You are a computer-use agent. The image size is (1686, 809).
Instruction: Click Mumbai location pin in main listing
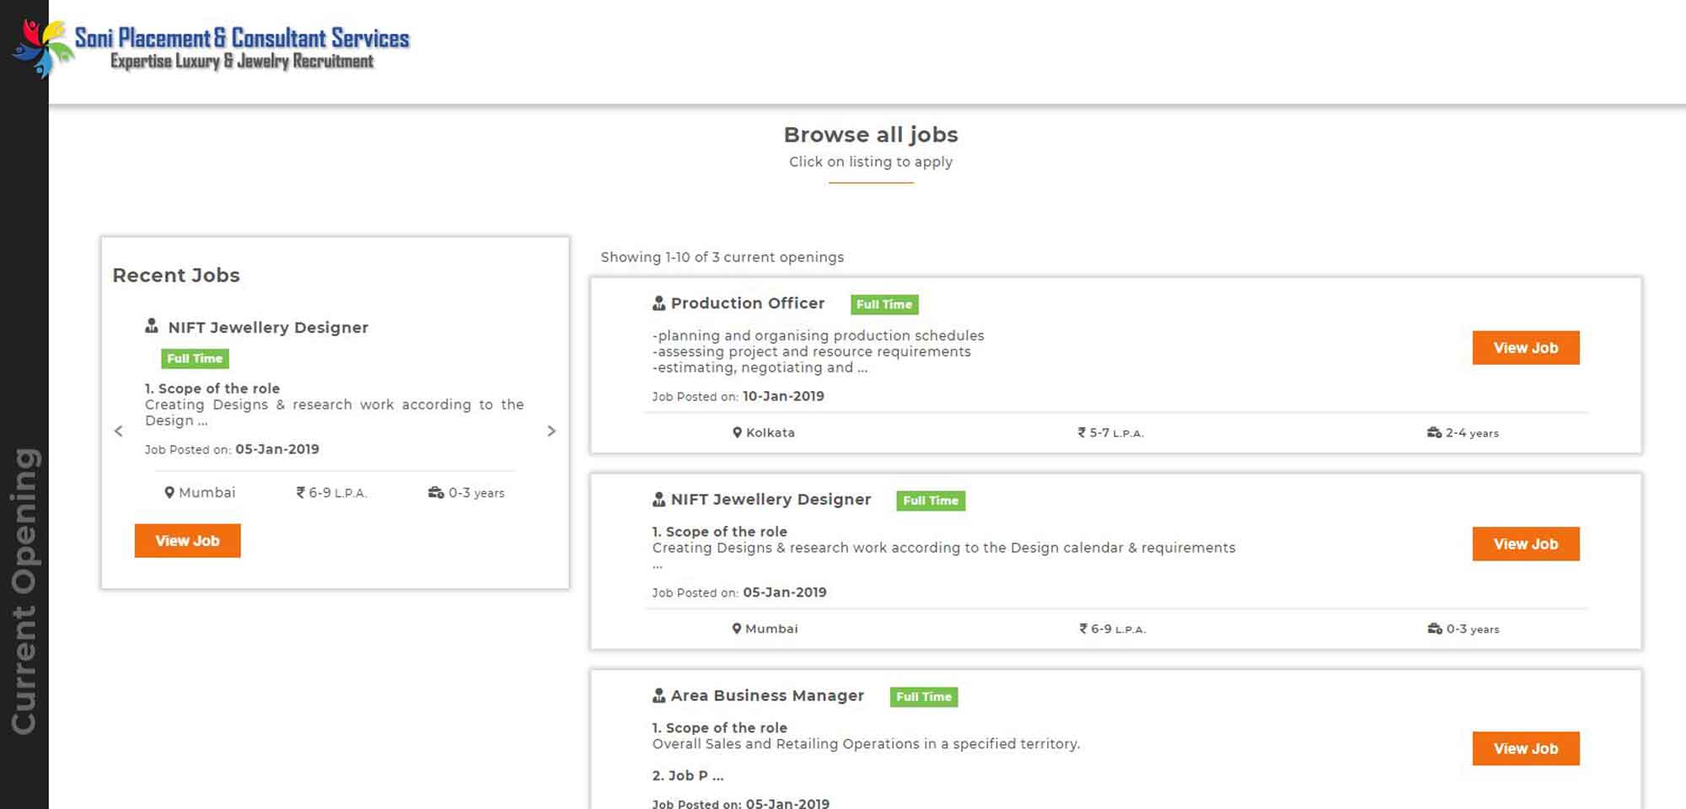[737, 629]
